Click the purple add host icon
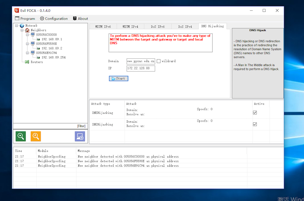Image resolution: width=304 pixels, height=201 pixels. pyautogui.click(x=80, y=136)
